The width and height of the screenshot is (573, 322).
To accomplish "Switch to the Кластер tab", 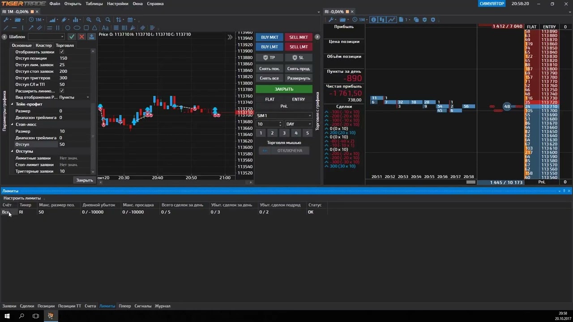I will pos(44,45).
